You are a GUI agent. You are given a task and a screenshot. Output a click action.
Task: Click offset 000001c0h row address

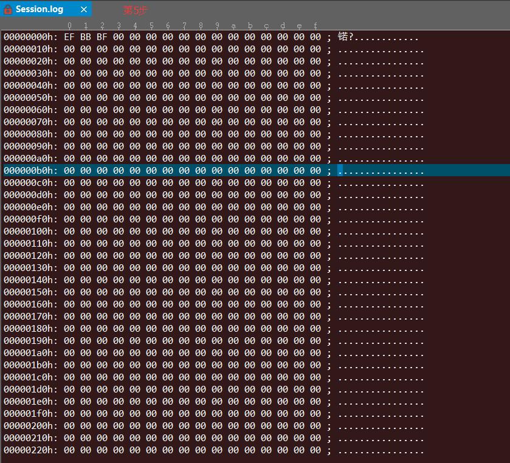tap(30, 377)
